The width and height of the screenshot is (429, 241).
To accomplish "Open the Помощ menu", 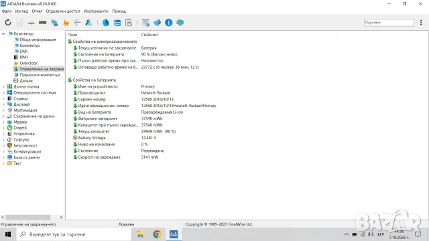I will 119,11.
